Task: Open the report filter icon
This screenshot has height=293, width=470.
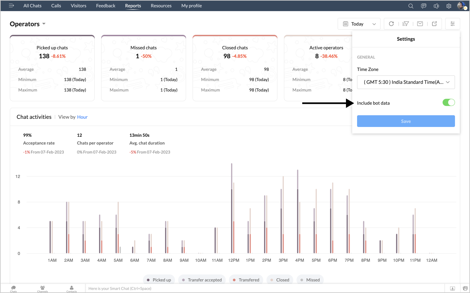Action: point(405,24)
